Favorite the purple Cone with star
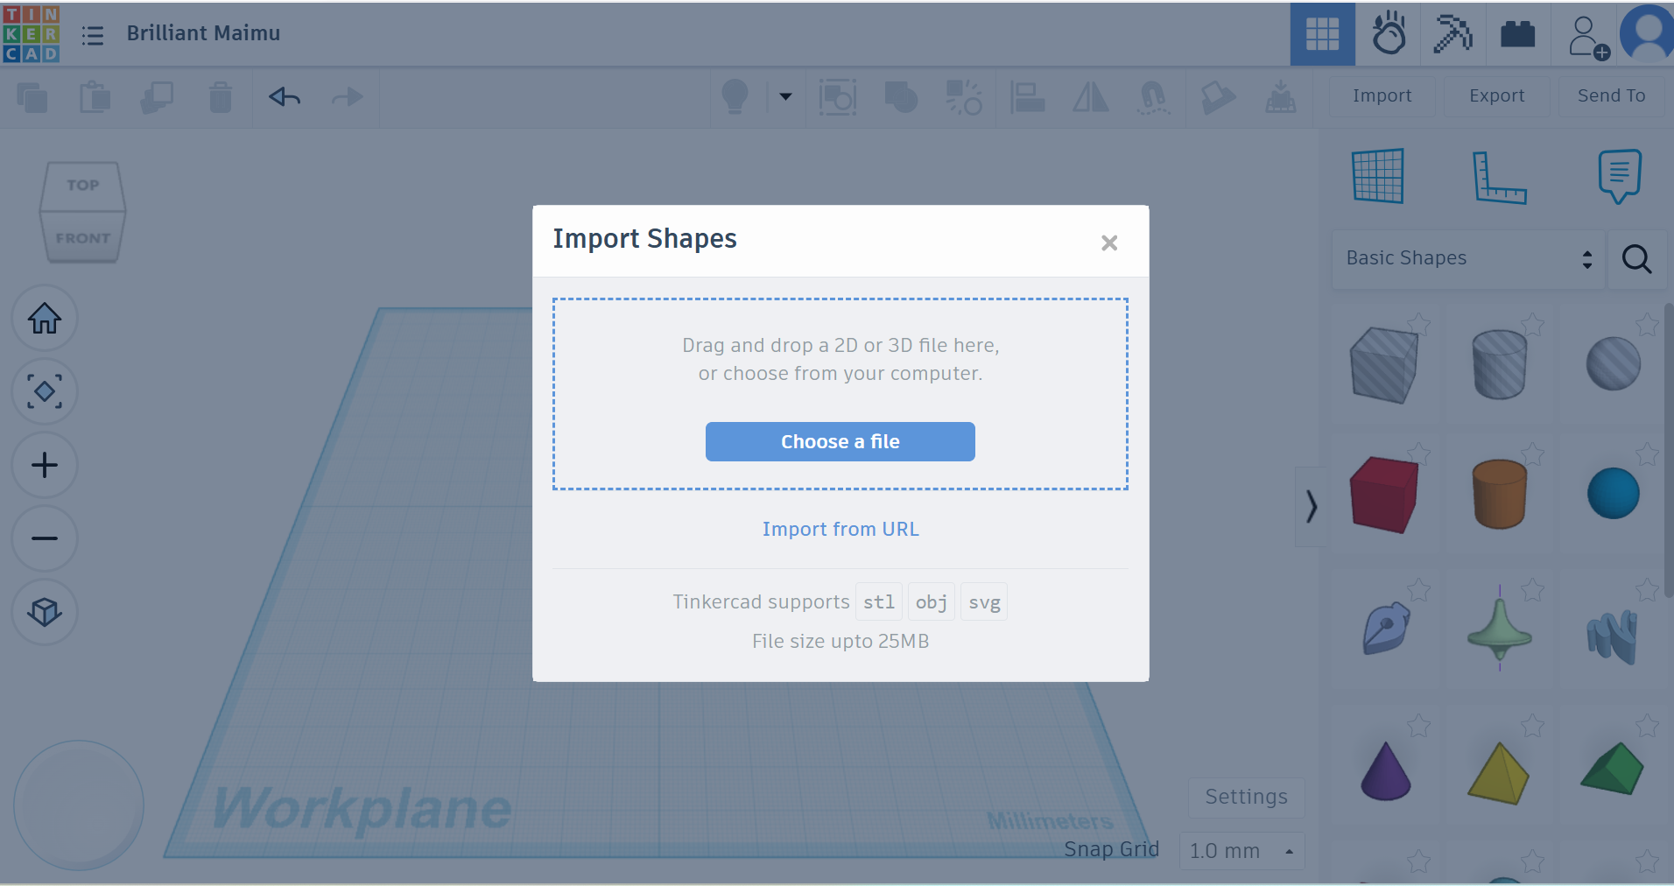The height and width of the screenshot is (886, 1674). pos(1419,726)
